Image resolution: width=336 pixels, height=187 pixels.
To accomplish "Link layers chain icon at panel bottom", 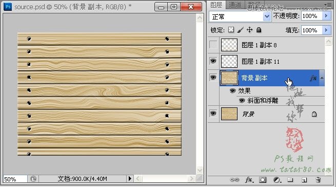I will point(234,180).
